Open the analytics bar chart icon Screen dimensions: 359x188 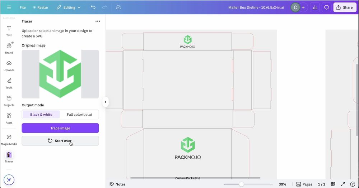315,7
